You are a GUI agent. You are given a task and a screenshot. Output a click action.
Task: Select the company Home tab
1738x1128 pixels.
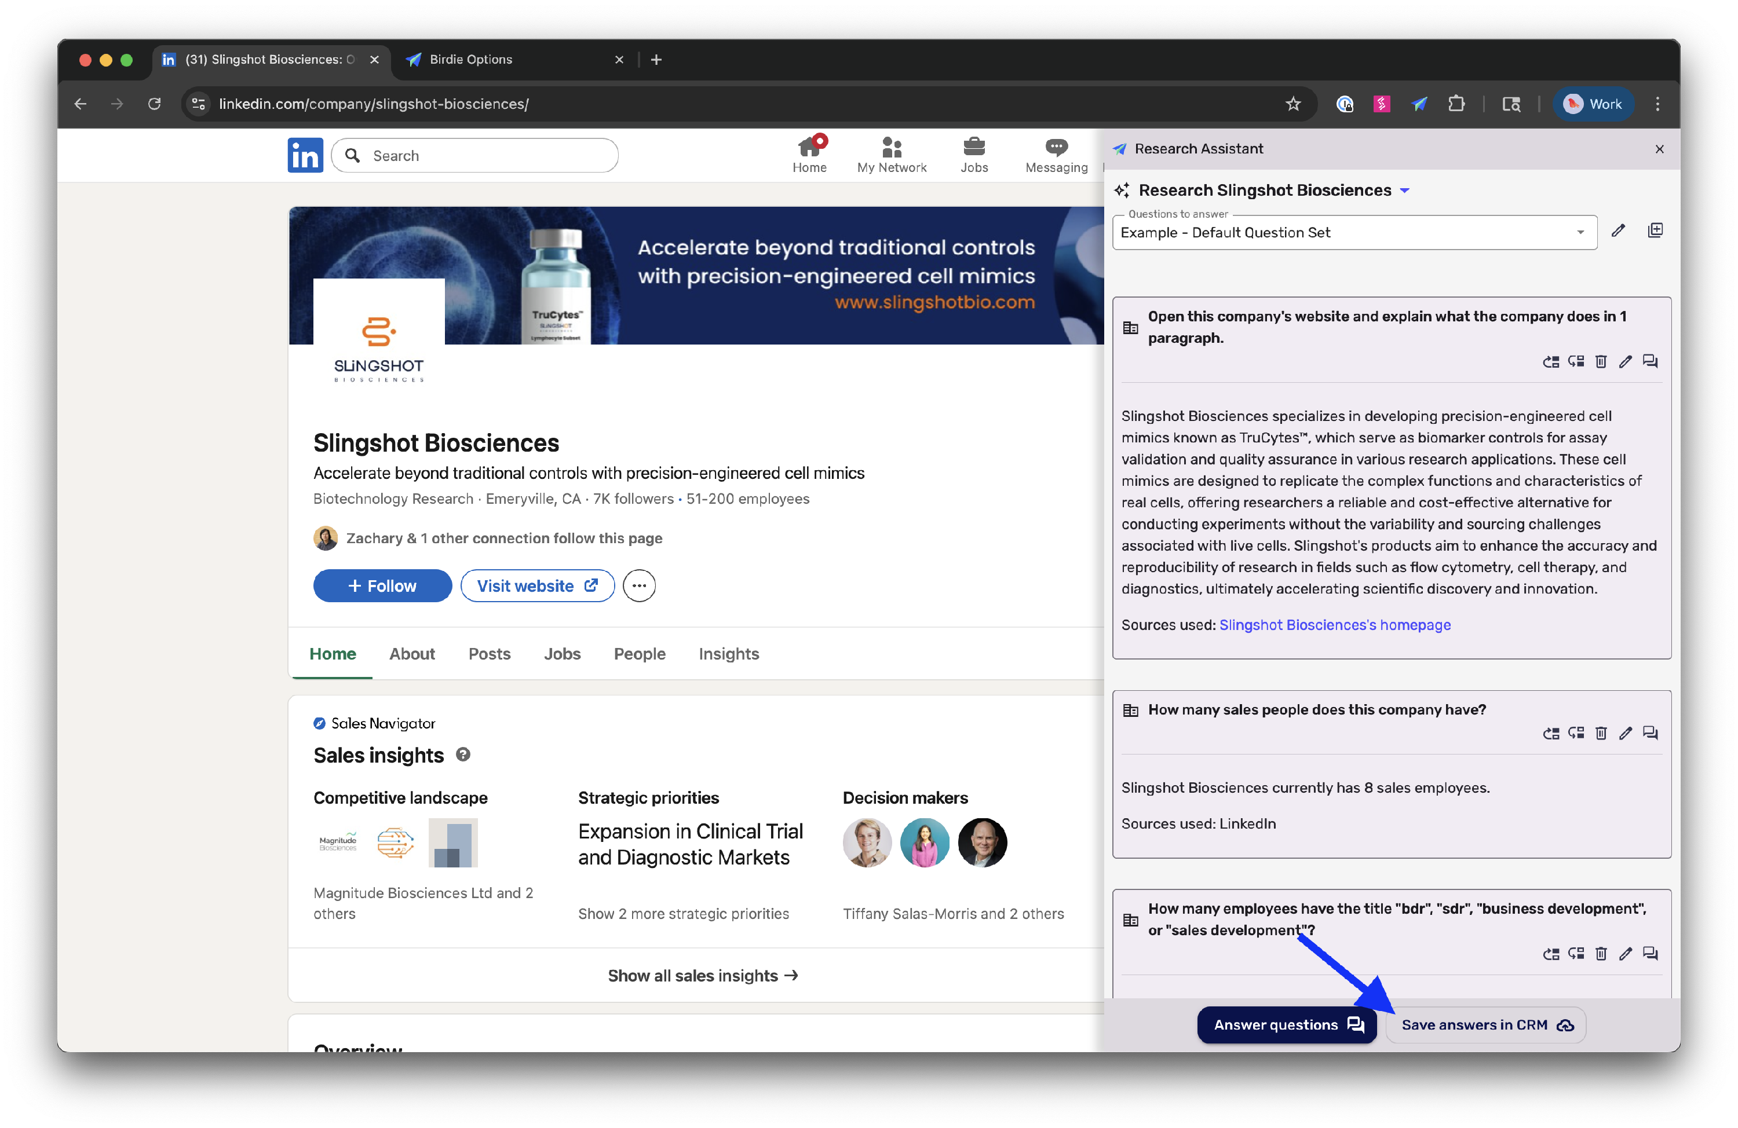click(x=333, y=654)
